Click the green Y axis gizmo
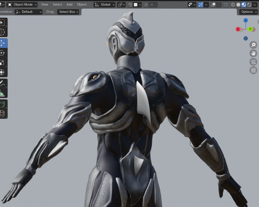The width and height of the screenshot is (259, 207). tap(250, 29)
